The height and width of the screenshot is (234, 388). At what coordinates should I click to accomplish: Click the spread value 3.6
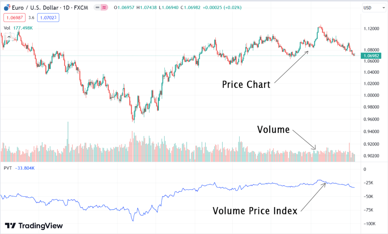coord(31,17)
